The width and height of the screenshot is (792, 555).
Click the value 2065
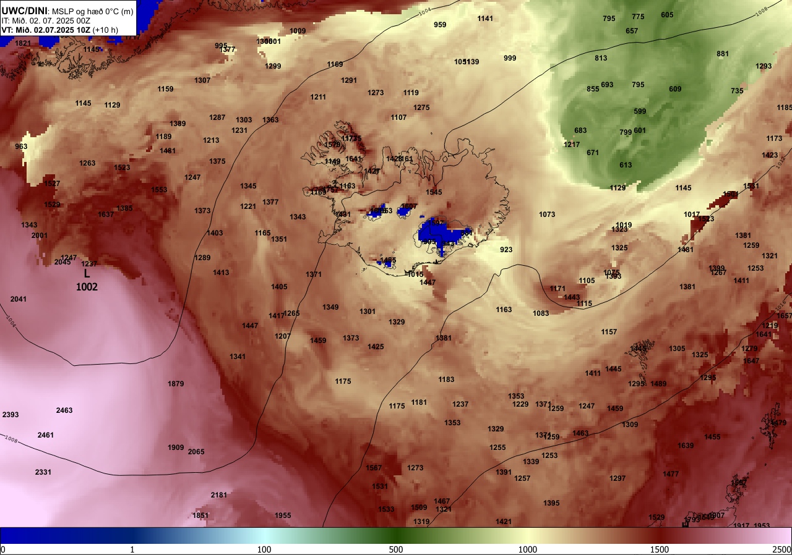click(x=196, y=452)
